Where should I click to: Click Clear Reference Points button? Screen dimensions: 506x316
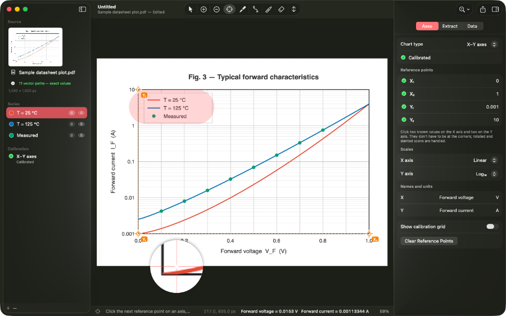pos(429,241)
